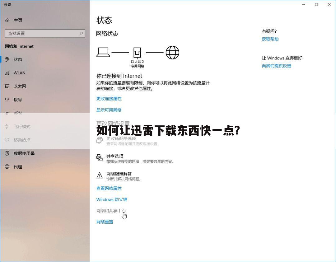Click the 你已连接到 Internet heading

tap(119, 76)
